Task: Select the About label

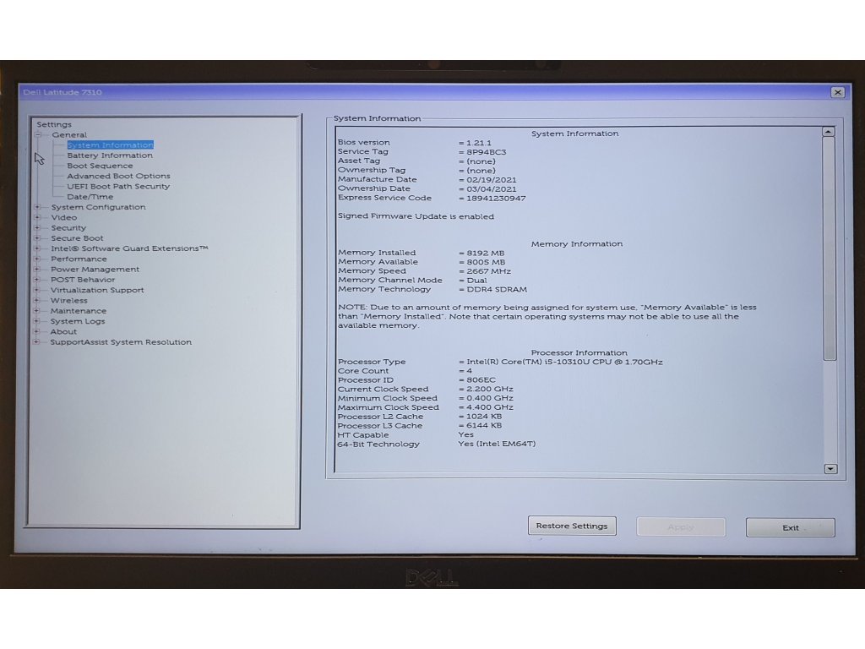Action: [x=63, y=331]
